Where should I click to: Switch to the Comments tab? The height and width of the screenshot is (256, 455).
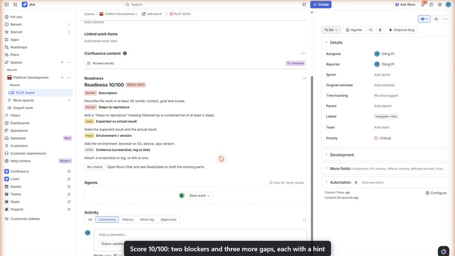coord(107,220)
